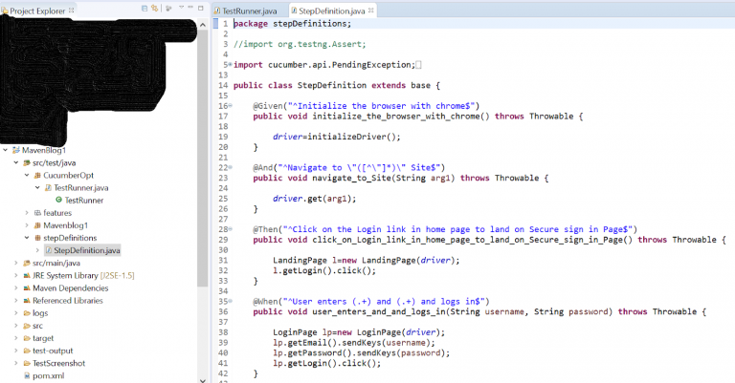Collapse the CucumberOpt package
735x383 pixels.
coord(27,176)
